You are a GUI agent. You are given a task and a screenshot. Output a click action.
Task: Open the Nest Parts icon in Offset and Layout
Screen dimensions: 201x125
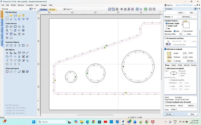click(x=27, y=72)
